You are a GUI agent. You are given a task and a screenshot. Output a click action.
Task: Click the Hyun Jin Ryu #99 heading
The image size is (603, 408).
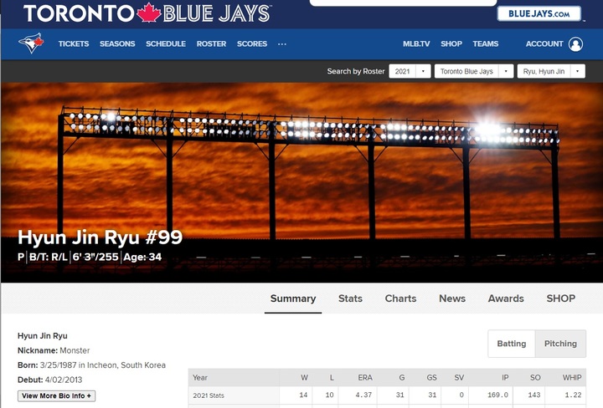click(x=100, y=237)
